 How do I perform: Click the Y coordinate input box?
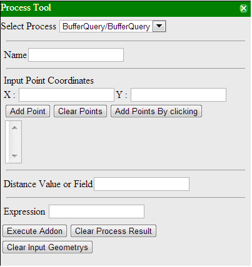pos(178,95)
